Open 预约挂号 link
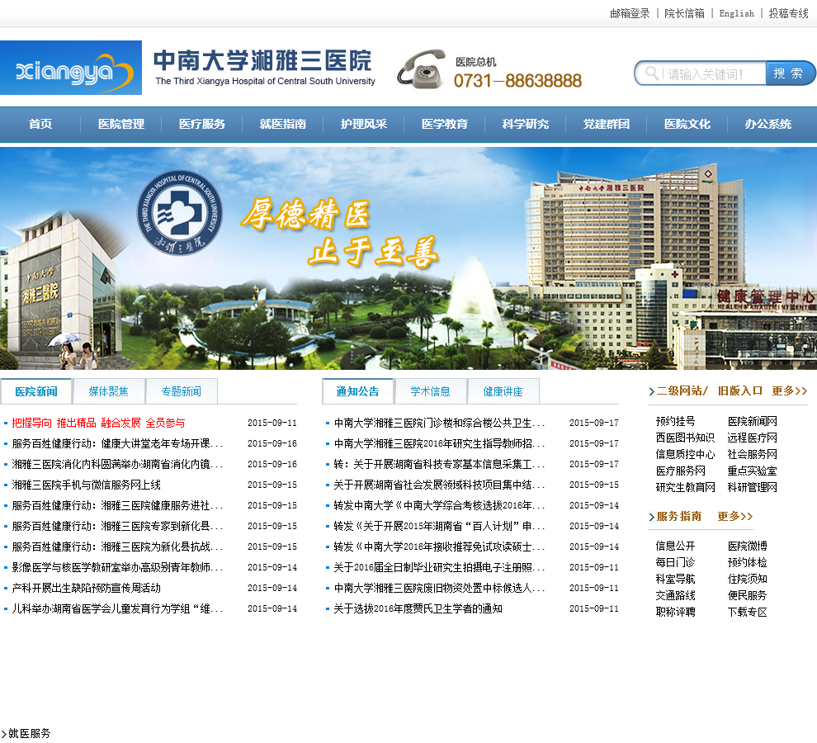This screenshot has height=743, width=817. click(x=675, y=421)
